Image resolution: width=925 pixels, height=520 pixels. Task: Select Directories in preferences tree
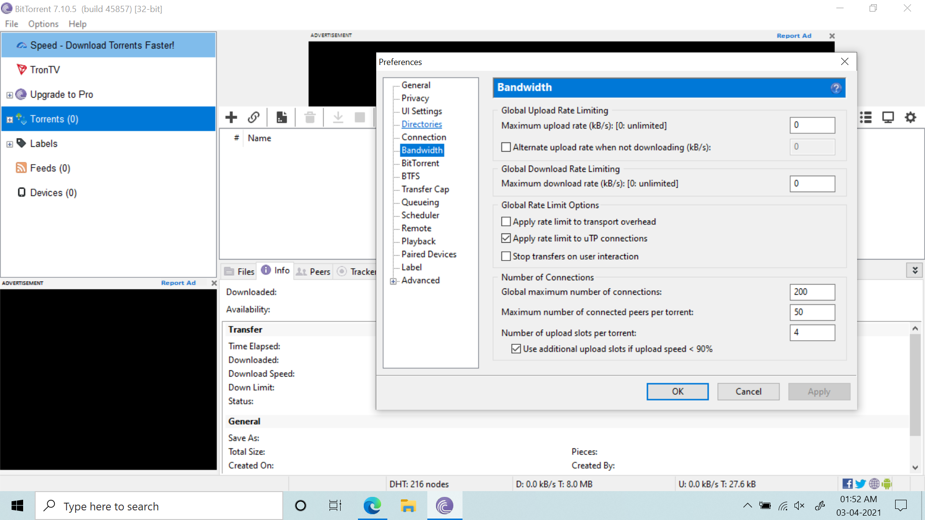[422, 124]
